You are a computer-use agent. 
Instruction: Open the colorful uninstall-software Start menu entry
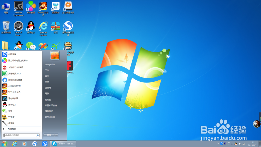tap(21, 60)
